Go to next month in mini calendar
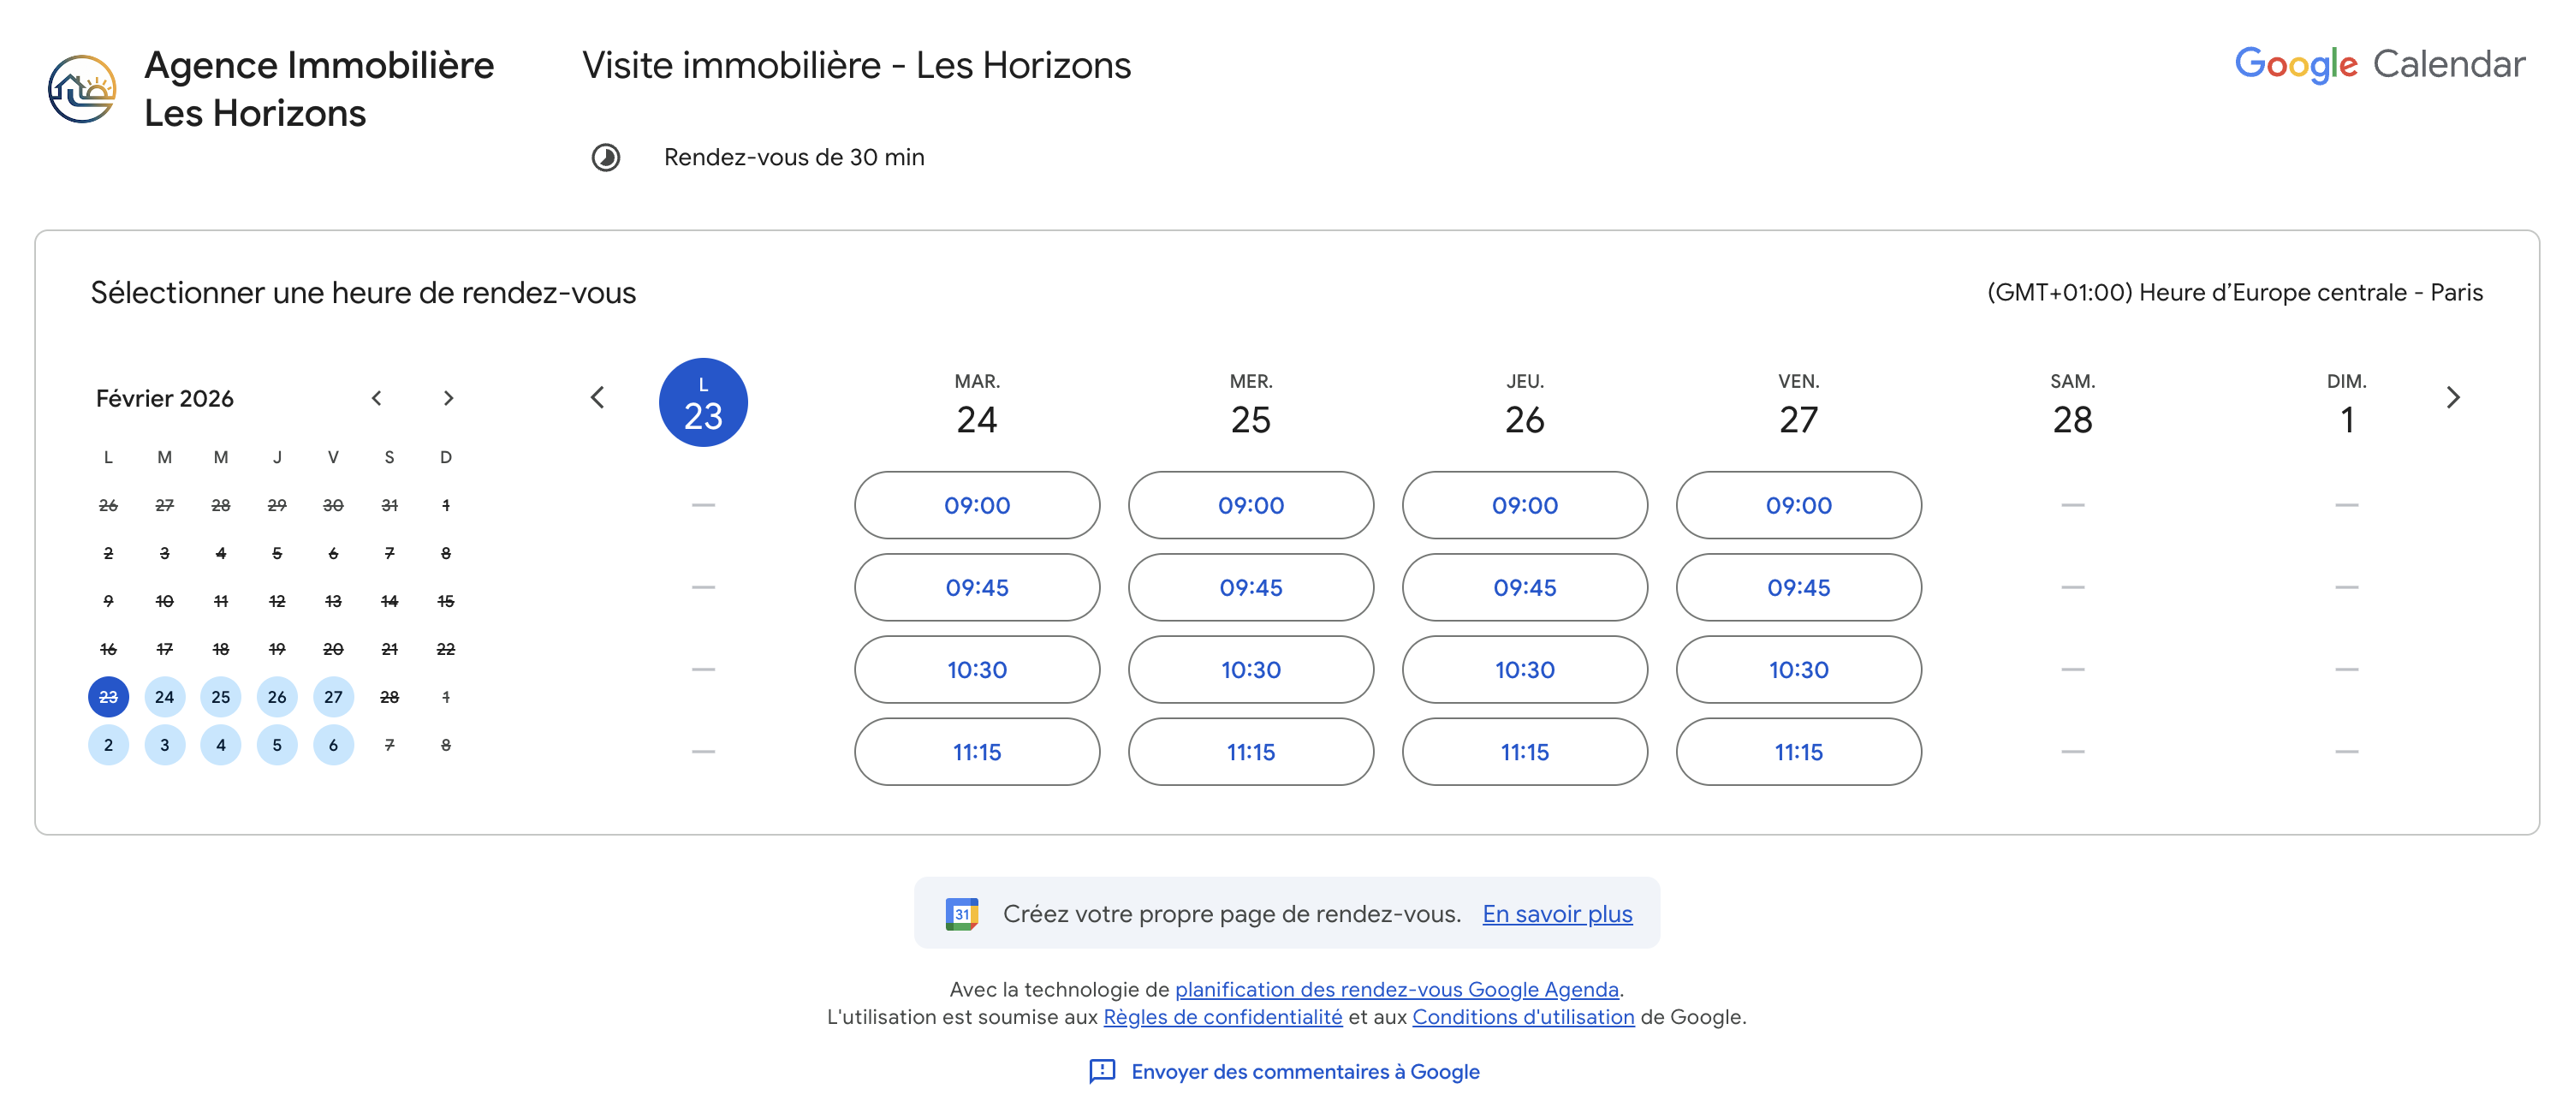The width and height of the screenshot is (2568, 1101). pyautogui.click(x=449, y=398)
